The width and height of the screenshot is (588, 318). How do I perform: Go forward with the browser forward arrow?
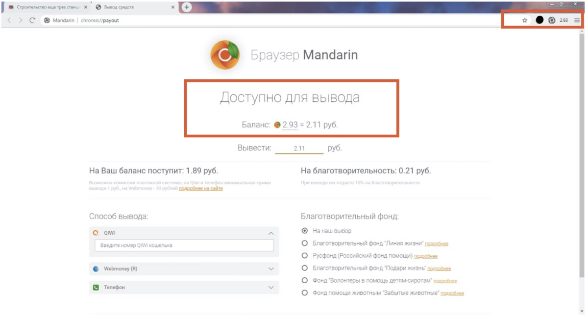[21, 20]
